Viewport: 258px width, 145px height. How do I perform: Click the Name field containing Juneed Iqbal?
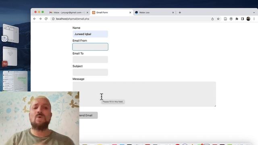(x=90, y=34)
